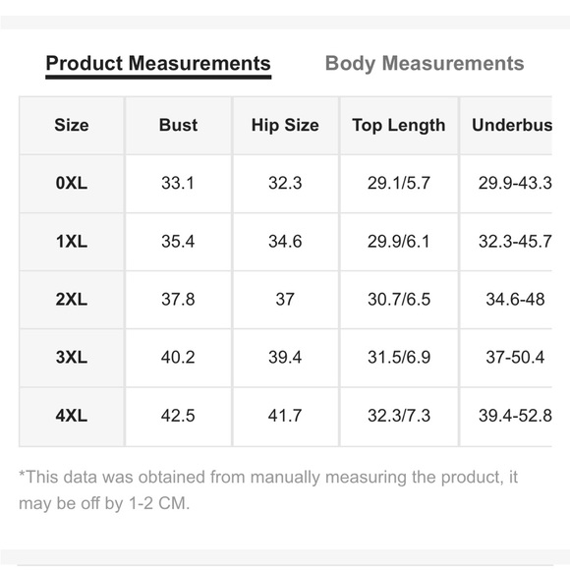Click the Bust column header
Screen dimensions: 570x570
click(x=178, y=126)
